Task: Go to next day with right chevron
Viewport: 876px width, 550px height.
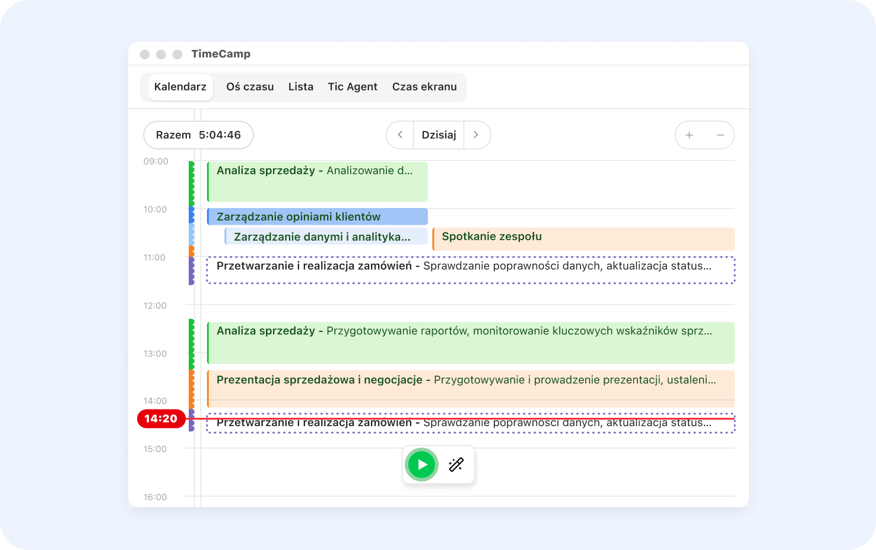Action: click(x=476, y=135)
